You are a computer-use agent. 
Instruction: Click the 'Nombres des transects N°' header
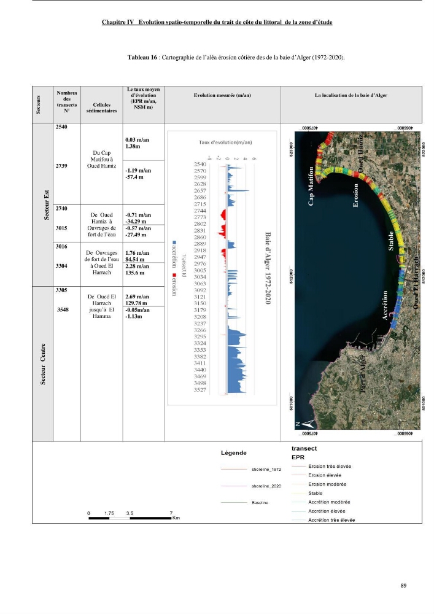click(x=66, y=102)
